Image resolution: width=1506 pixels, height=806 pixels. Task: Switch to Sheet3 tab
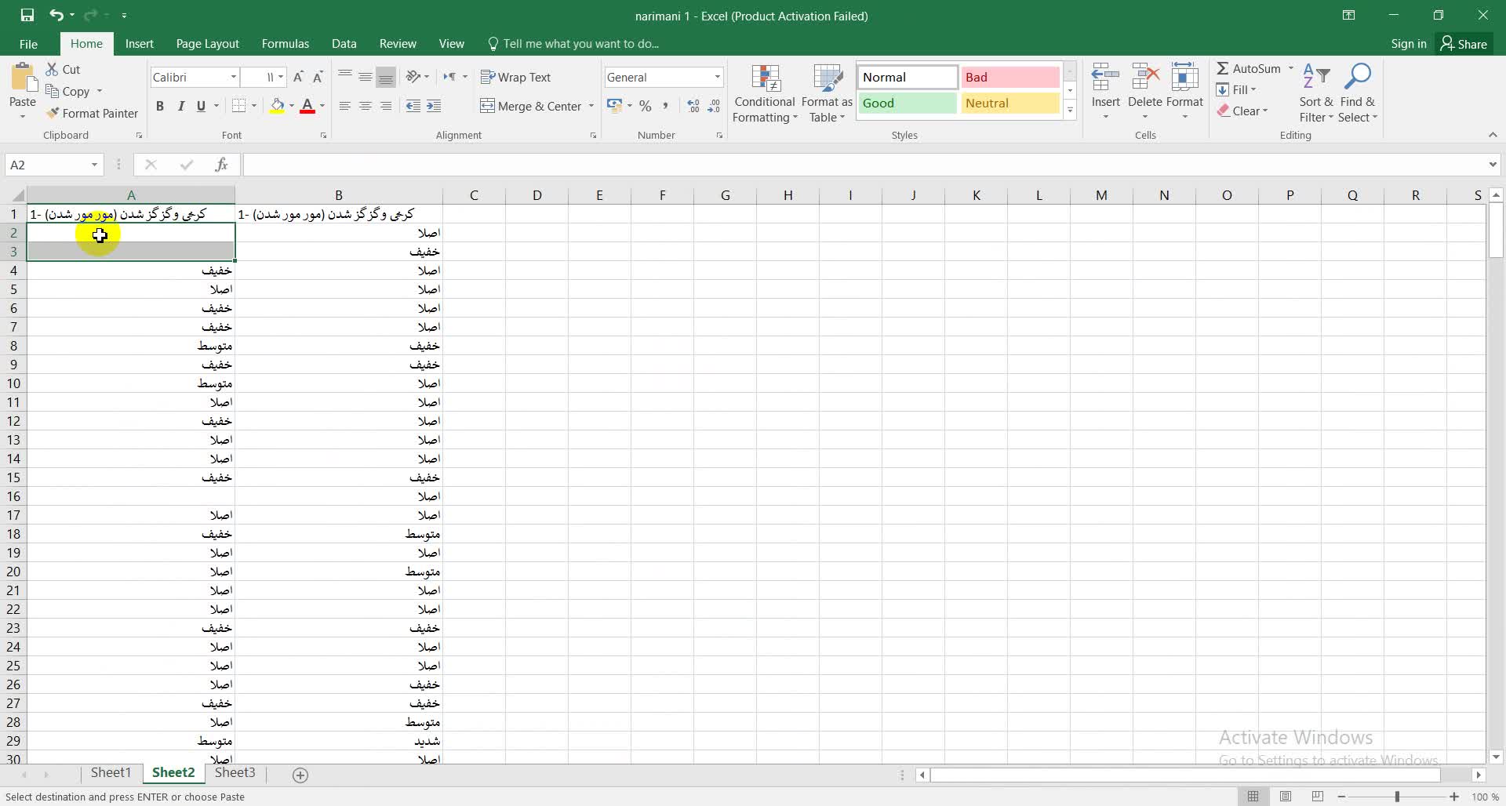(x=235, y=773)
